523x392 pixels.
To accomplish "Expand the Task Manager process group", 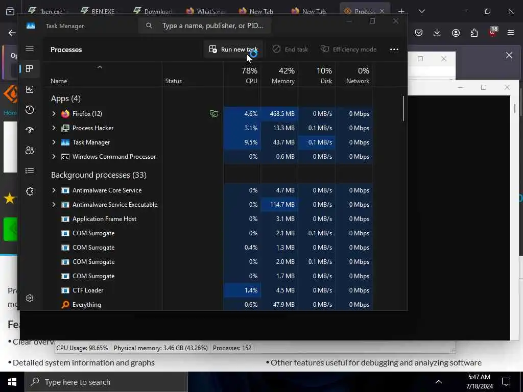I will pyautogui.click(x=54, y=142).
